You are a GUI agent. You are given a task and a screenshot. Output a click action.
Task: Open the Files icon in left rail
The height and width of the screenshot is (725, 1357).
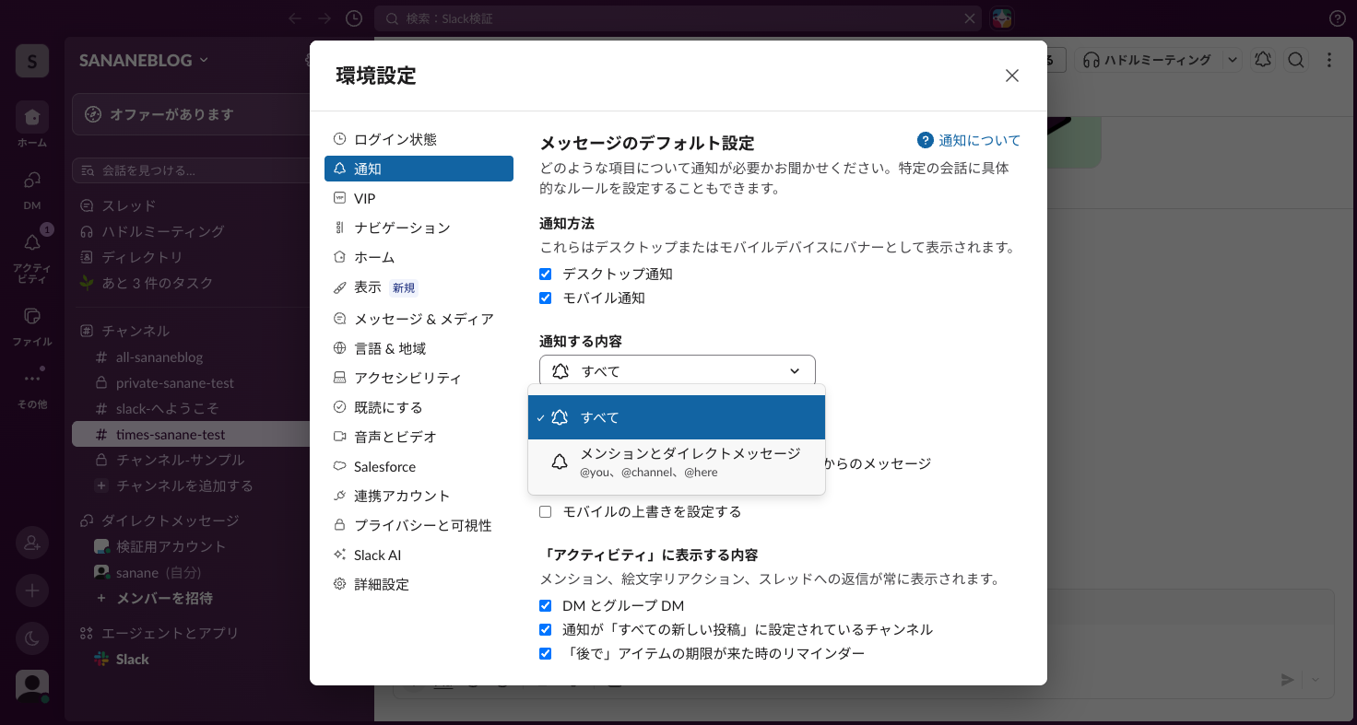(x=32, y=316)
